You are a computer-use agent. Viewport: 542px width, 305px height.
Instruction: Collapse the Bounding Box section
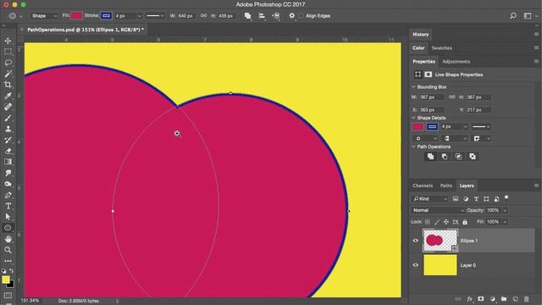click(413, 86)
